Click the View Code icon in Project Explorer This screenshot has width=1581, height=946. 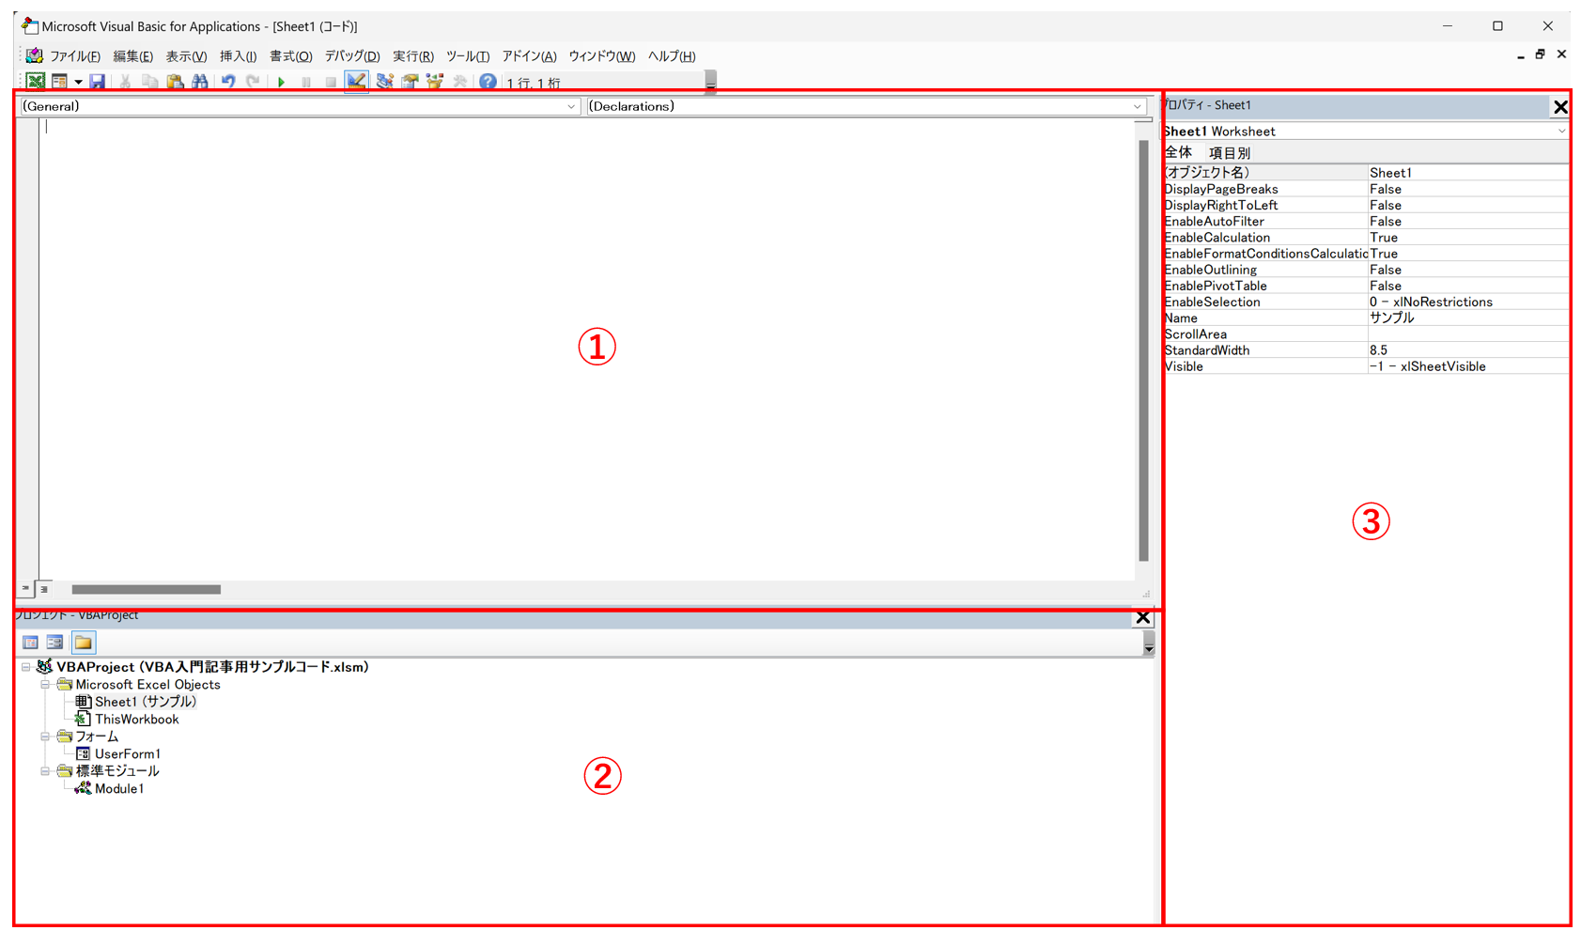[30, 642]
